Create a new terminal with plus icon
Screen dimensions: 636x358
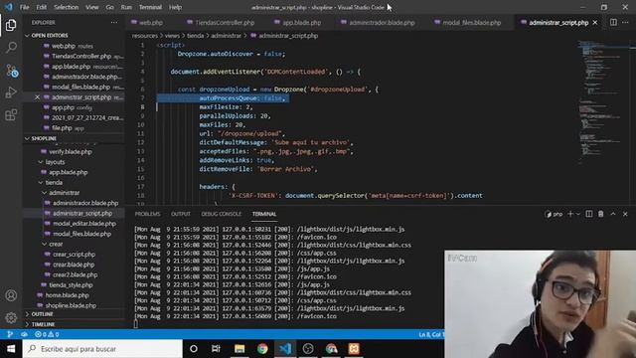point(570,214)
